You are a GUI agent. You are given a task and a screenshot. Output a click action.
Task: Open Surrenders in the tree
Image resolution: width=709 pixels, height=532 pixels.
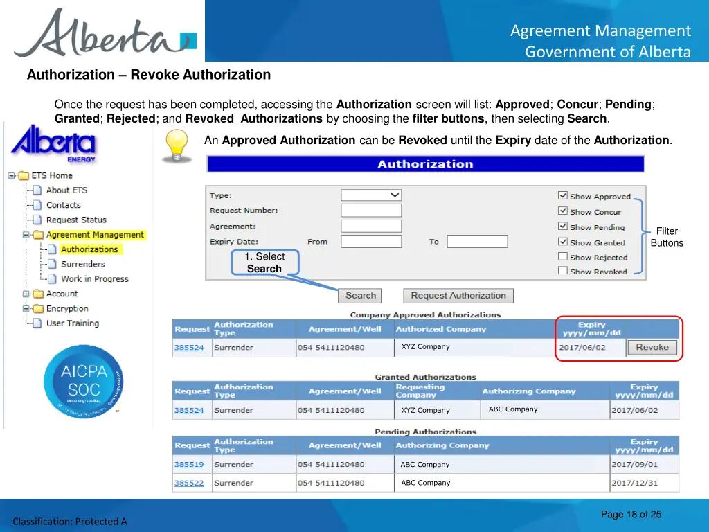click(x=83, y=264)
